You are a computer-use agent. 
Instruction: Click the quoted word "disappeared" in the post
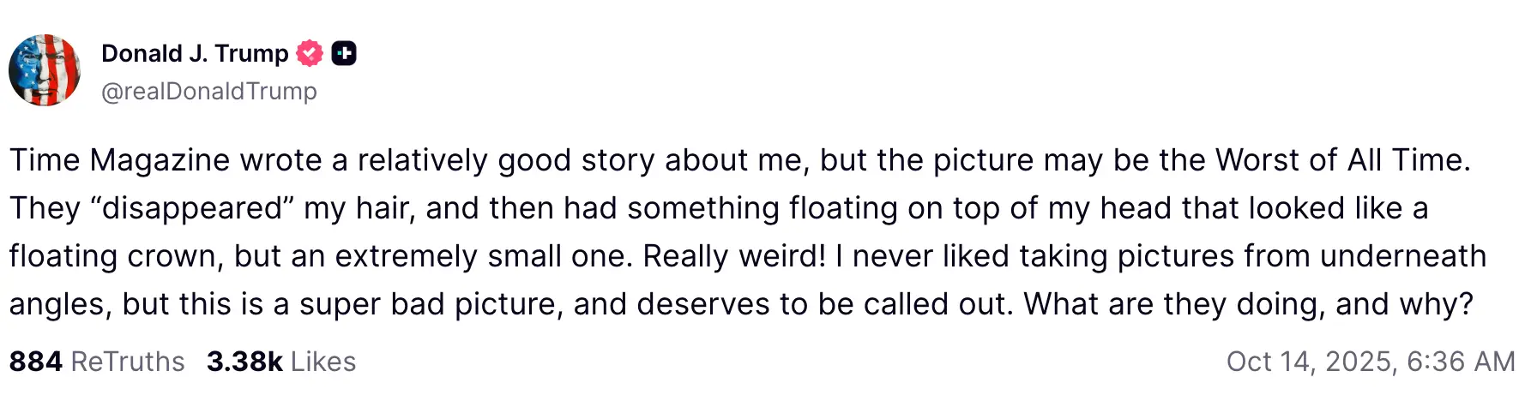192,208
